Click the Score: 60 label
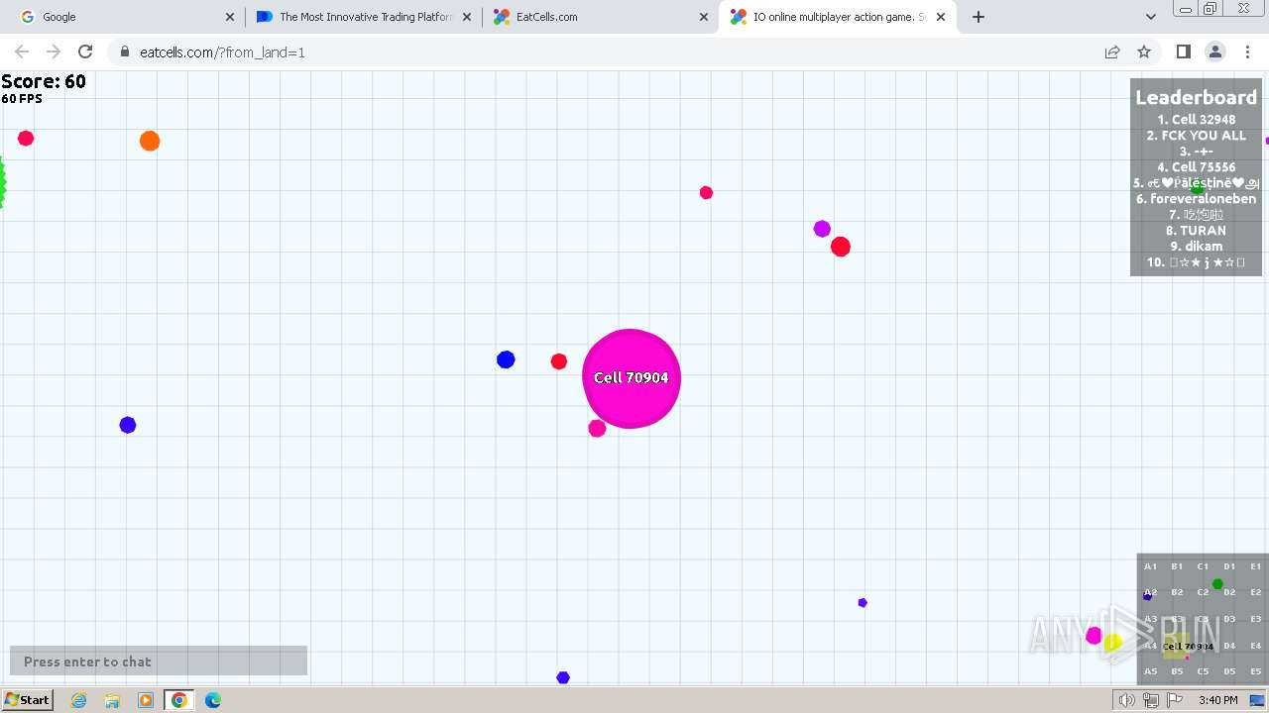Viewport: 1269px width, 713px height. point(44,81)
